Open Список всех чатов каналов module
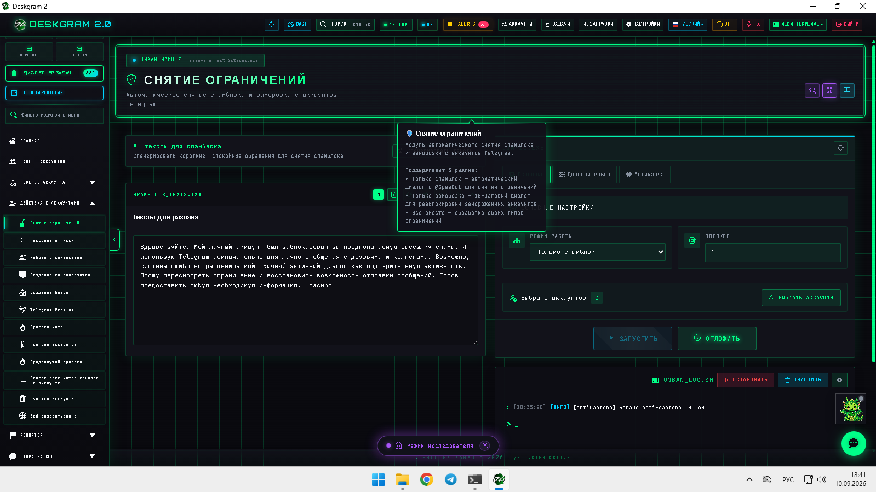Image resolution: width=876 pixels, height=492 pixels. (x=55, y=380)
